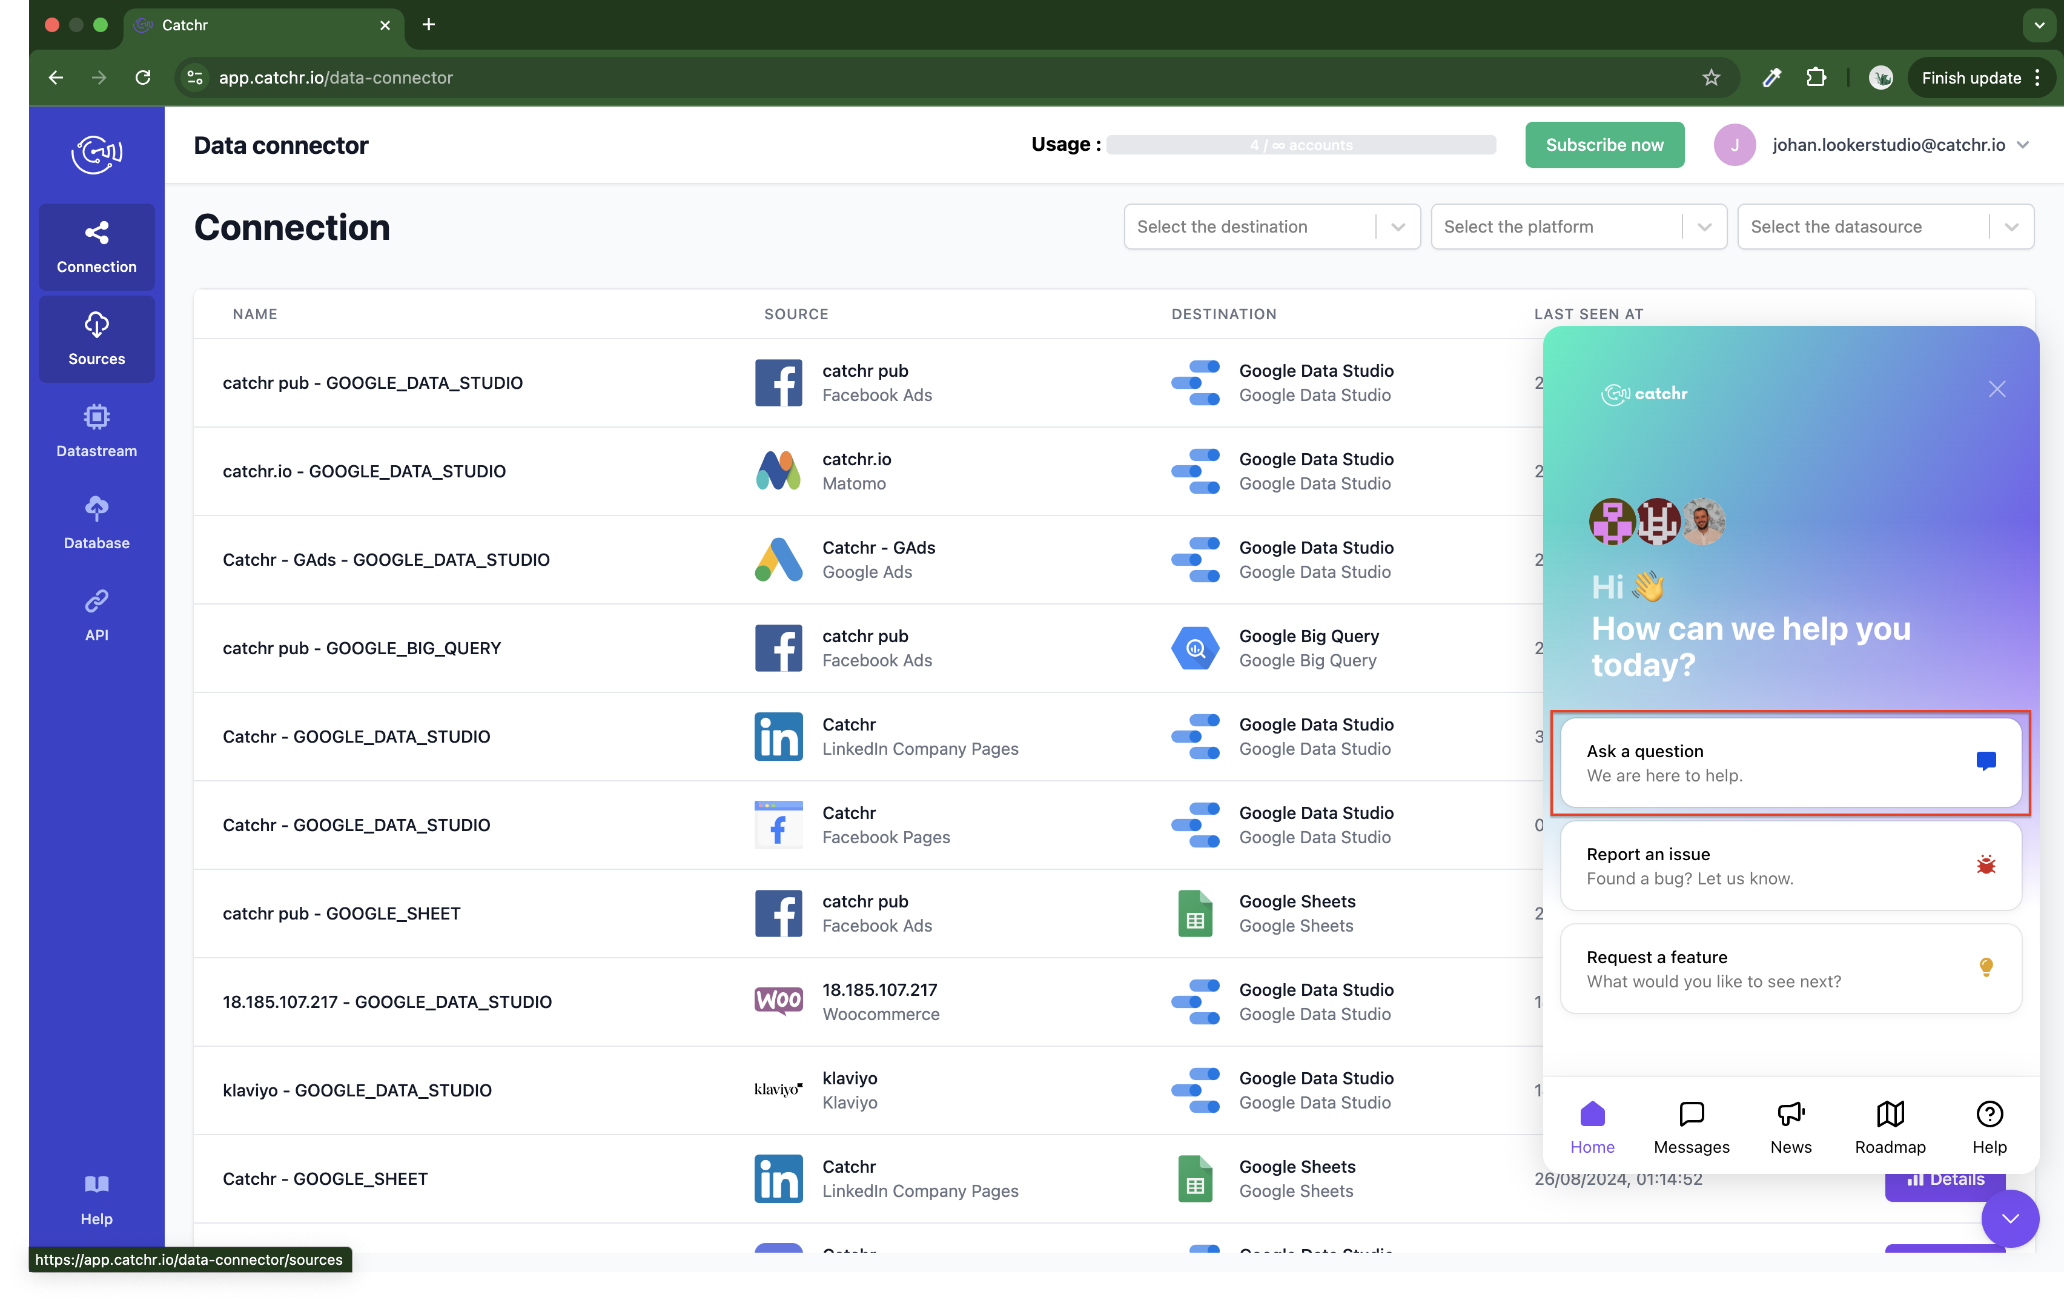Open the Database sidebar section
This screenshot has height=1306, width=2064.
coord(96,523)
